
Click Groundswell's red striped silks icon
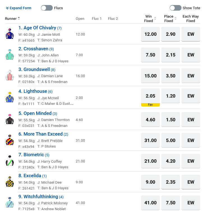(x=10, y=75)
